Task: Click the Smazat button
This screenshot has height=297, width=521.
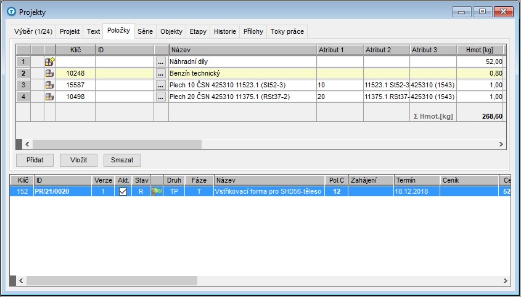Action: (122, 160)
